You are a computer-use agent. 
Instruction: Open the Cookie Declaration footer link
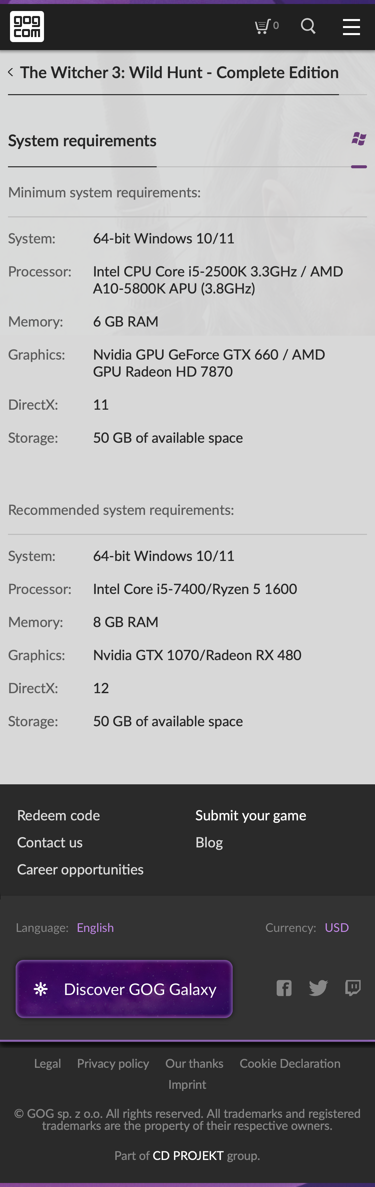290,1063
